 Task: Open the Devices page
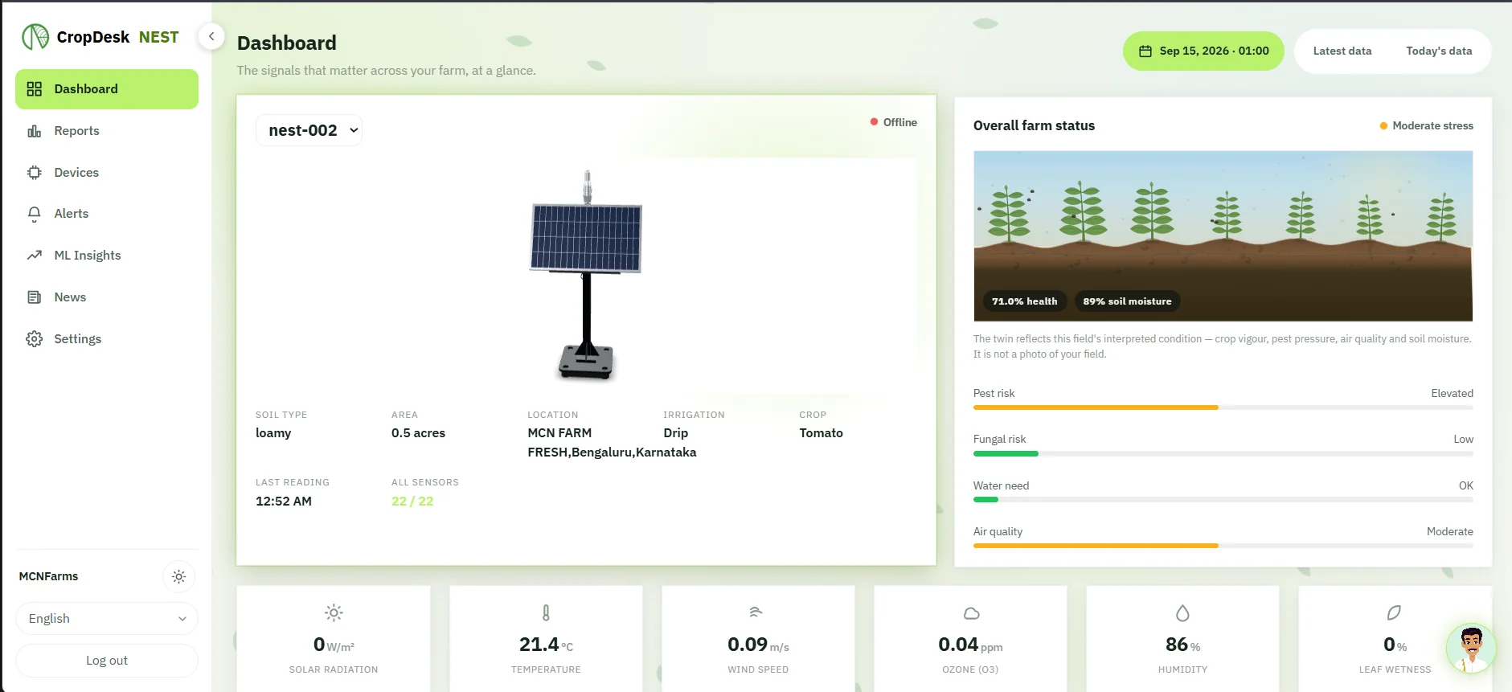point(107,173)
